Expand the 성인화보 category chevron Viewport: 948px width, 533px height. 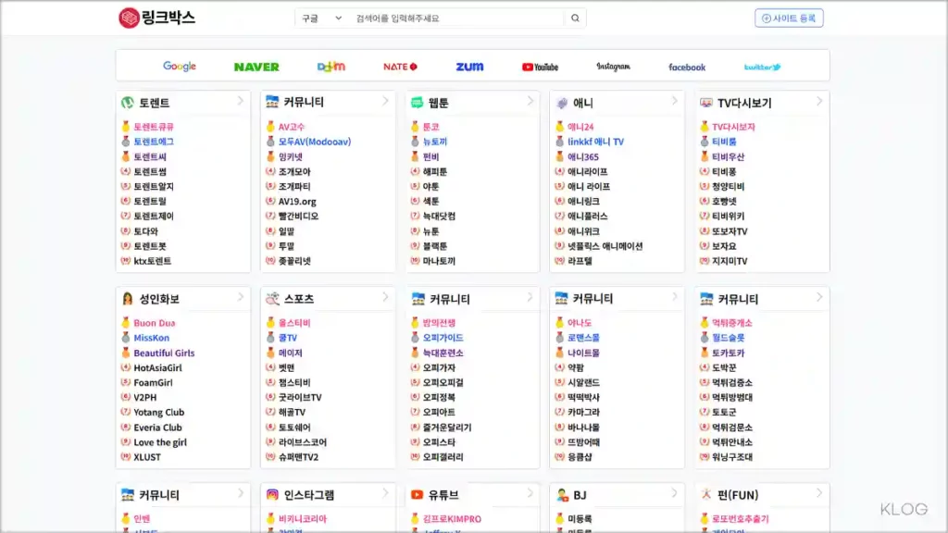240,297
